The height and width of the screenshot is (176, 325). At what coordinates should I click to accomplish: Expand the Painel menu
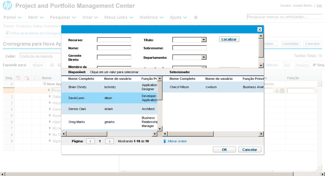point(12,17)
